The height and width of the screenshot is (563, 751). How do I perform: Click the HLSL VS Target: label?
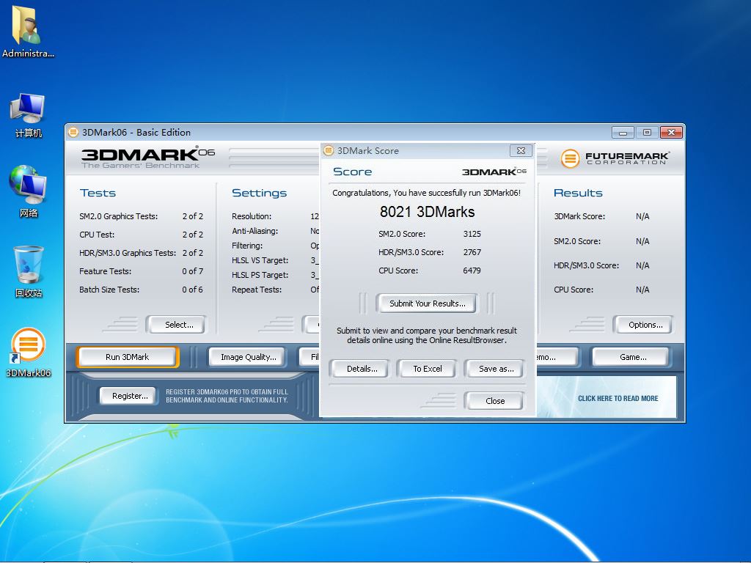[x=260, y=260]
